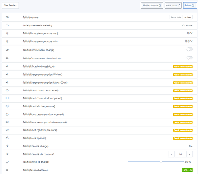Click the green Niveau batterie badge
The image size is (198, 174).
187,170
